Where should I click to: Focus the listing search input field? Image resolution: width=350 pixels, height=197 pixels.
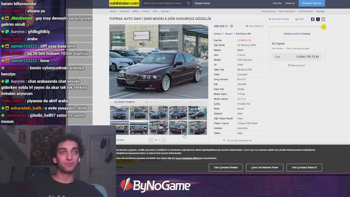[164, 3]
